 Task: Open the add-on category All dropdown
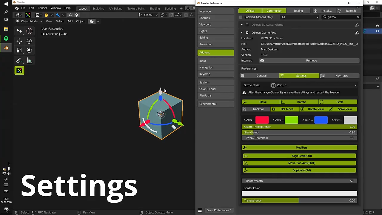click(300, 17)
